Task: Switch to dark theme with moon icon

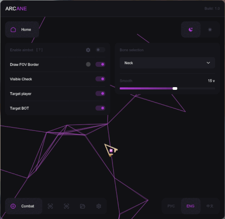Action: click(191, 29)
